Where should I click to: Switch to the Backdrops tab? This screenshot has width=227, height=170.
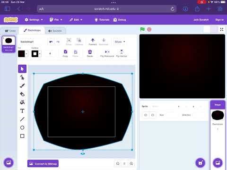(32, 30)
